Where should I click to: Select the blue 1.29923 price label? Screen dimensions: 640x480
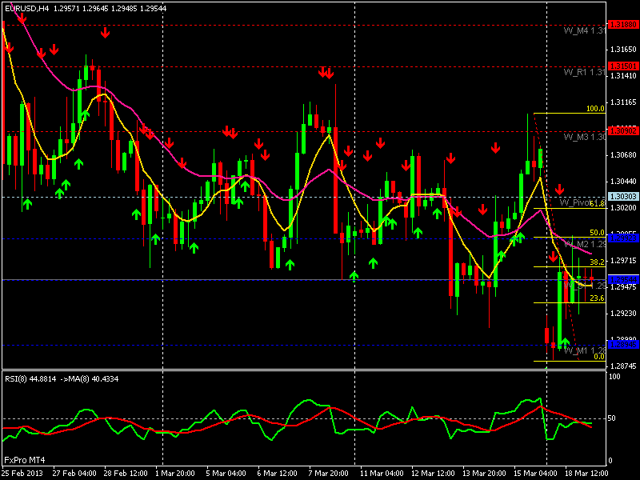point(623,238)
